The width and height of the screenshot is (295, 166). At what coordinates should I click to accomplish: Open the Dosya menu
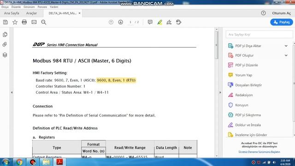(x=5, y=7)
